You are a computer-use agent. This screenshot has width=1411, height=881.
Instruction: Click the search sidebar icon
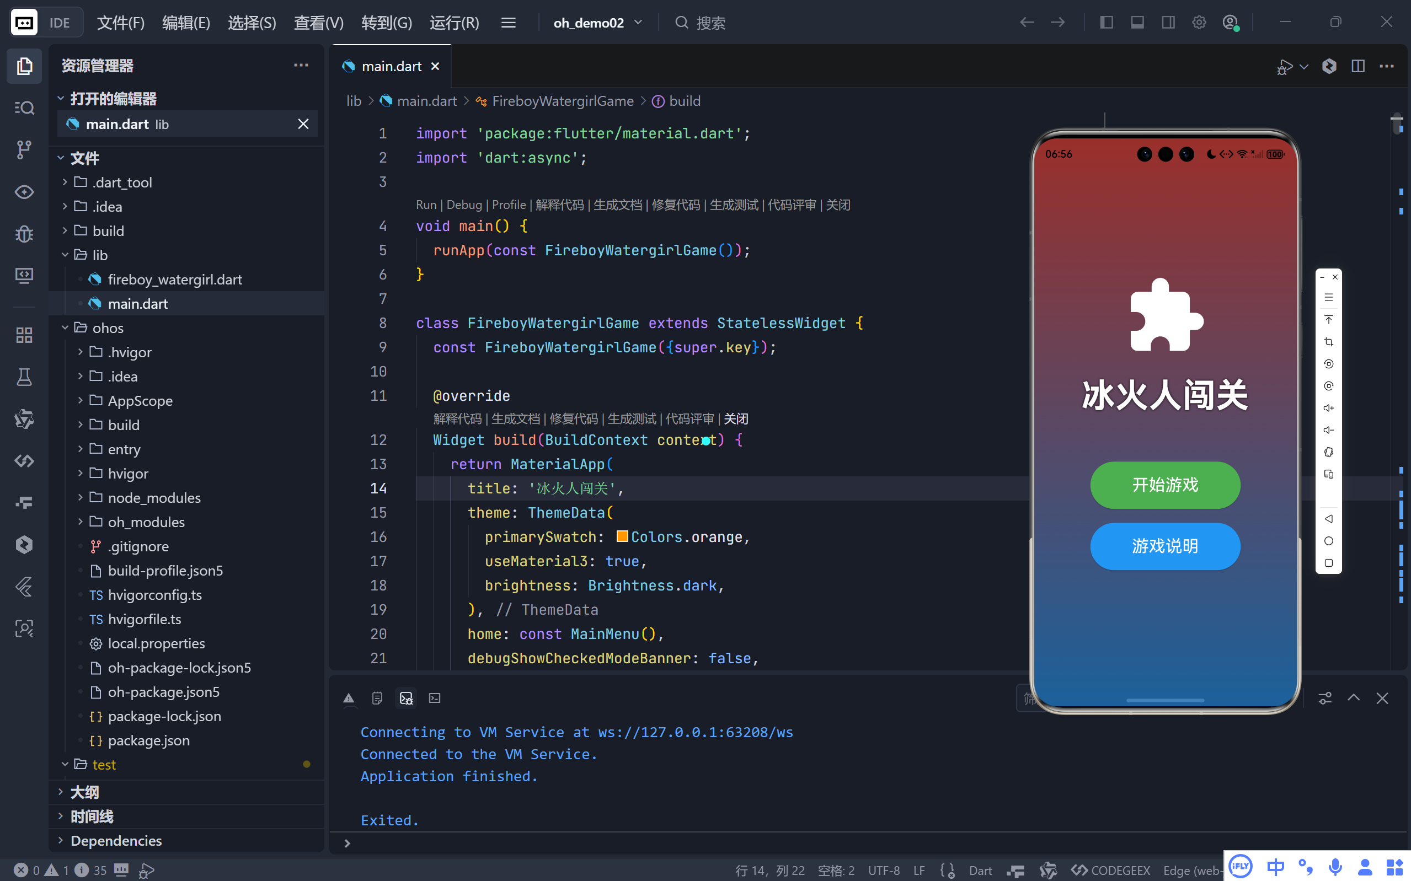point(24,108)
